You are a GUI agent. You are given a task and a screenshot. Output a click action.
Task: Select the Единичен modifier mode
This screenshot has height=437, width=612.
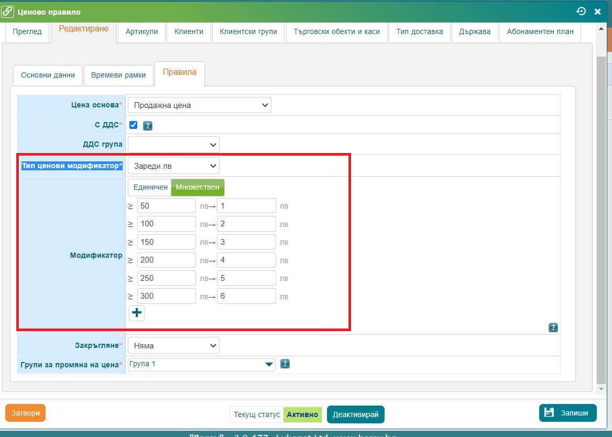(x=150, y=187)
